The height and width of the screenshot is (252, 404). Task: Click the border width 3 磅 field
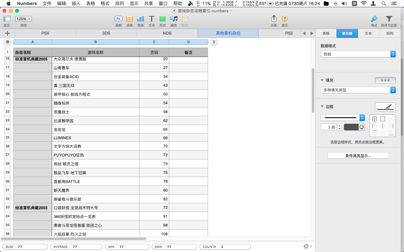329,127
